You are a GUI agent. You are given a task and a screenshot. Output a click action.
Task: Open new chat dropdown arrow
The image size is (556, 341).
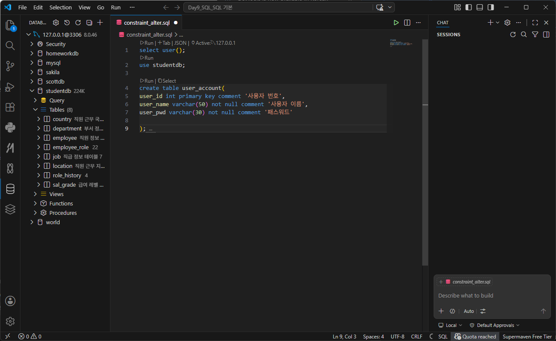click(497, 23)
